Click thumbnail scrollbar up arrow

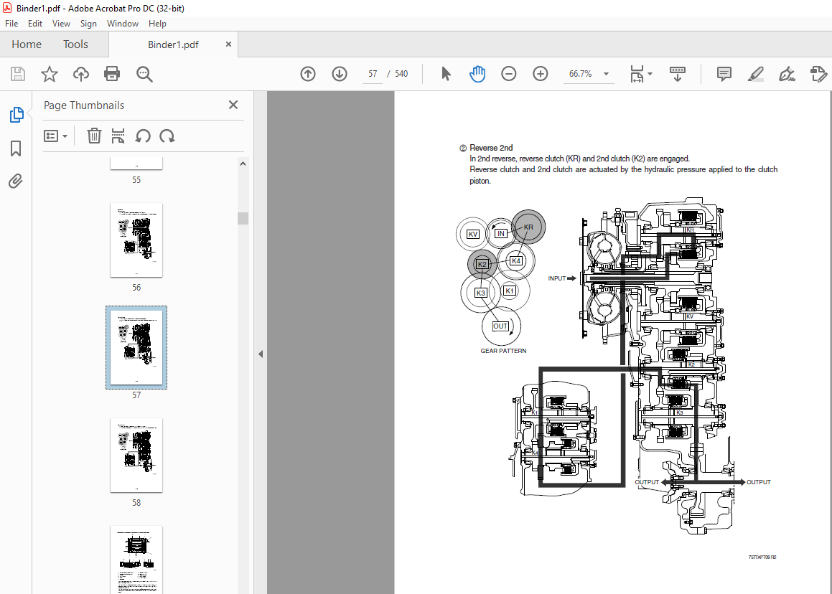coord(243,164)
